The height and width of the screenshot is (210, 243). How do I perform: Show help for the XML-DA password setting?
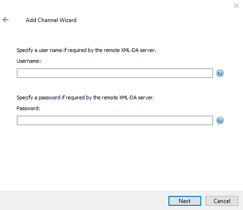point(220,120)
